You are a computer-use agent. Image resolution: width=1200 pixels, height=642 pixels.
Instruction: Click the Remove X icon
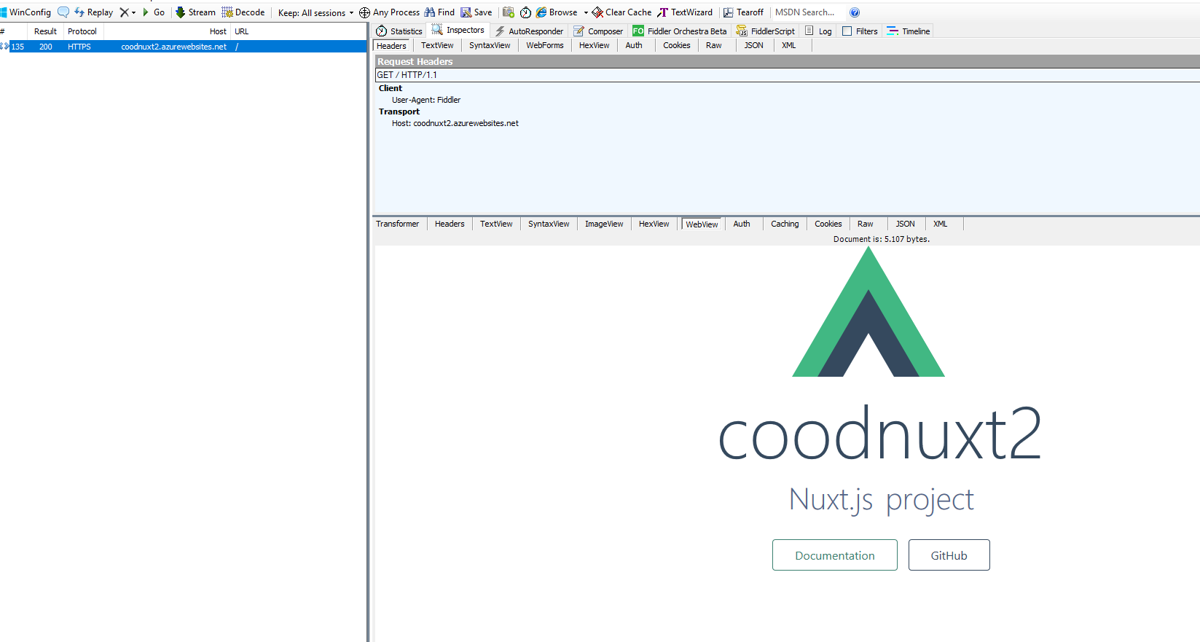(x=124, y=12)
